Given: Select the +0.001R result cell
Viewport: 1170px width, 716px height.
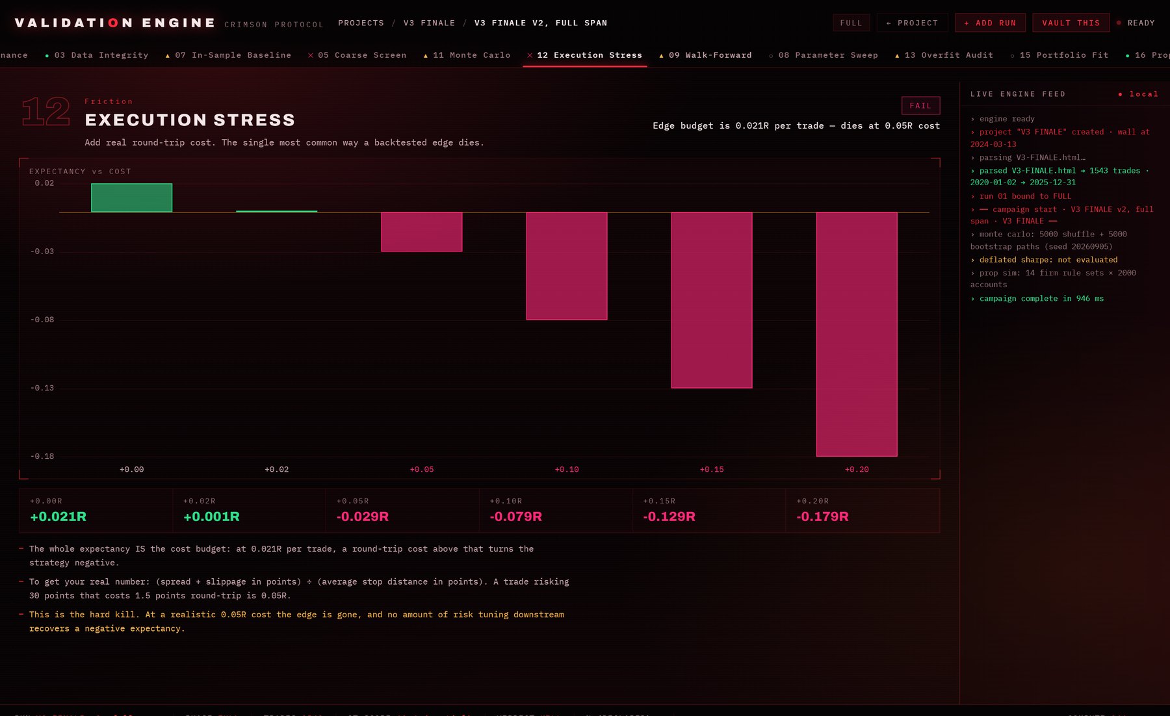Looking at the screenshot, I should 250,510.
